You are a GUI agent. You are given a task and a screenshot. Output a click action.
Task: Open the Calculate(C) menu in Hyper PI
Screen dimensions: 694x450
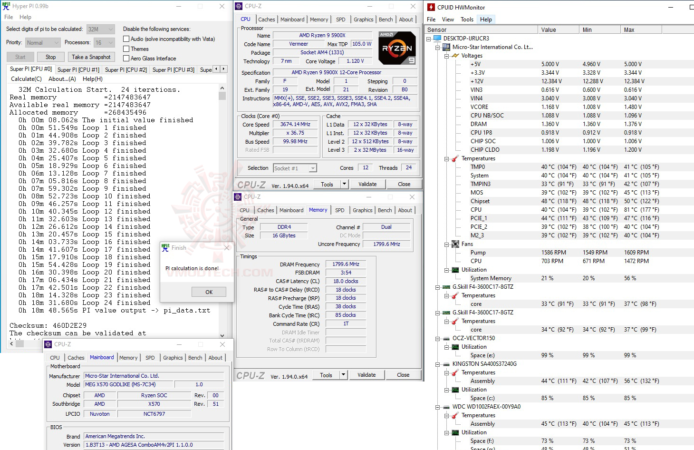coord(26,79)
